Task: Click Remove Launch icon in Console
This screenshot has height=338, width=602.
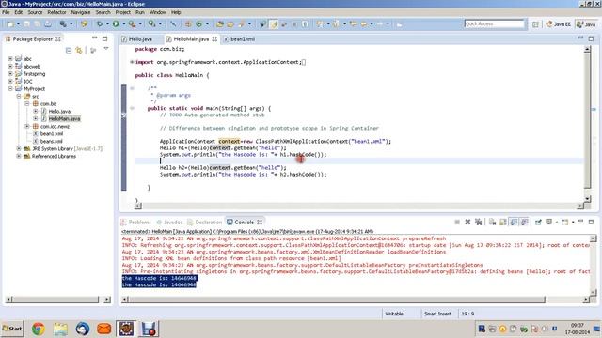Action: point(467,222)
